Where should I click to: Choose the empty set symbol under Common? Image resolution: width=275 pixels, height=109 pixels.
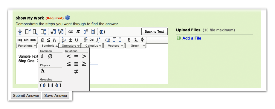point(50,56)
